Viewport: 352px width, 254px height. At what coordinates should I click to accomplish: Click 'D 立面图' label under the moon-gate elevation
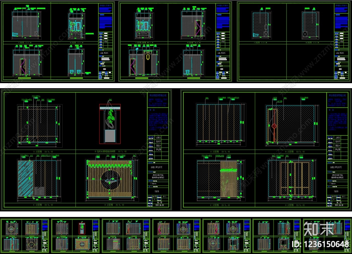[114, 205]
